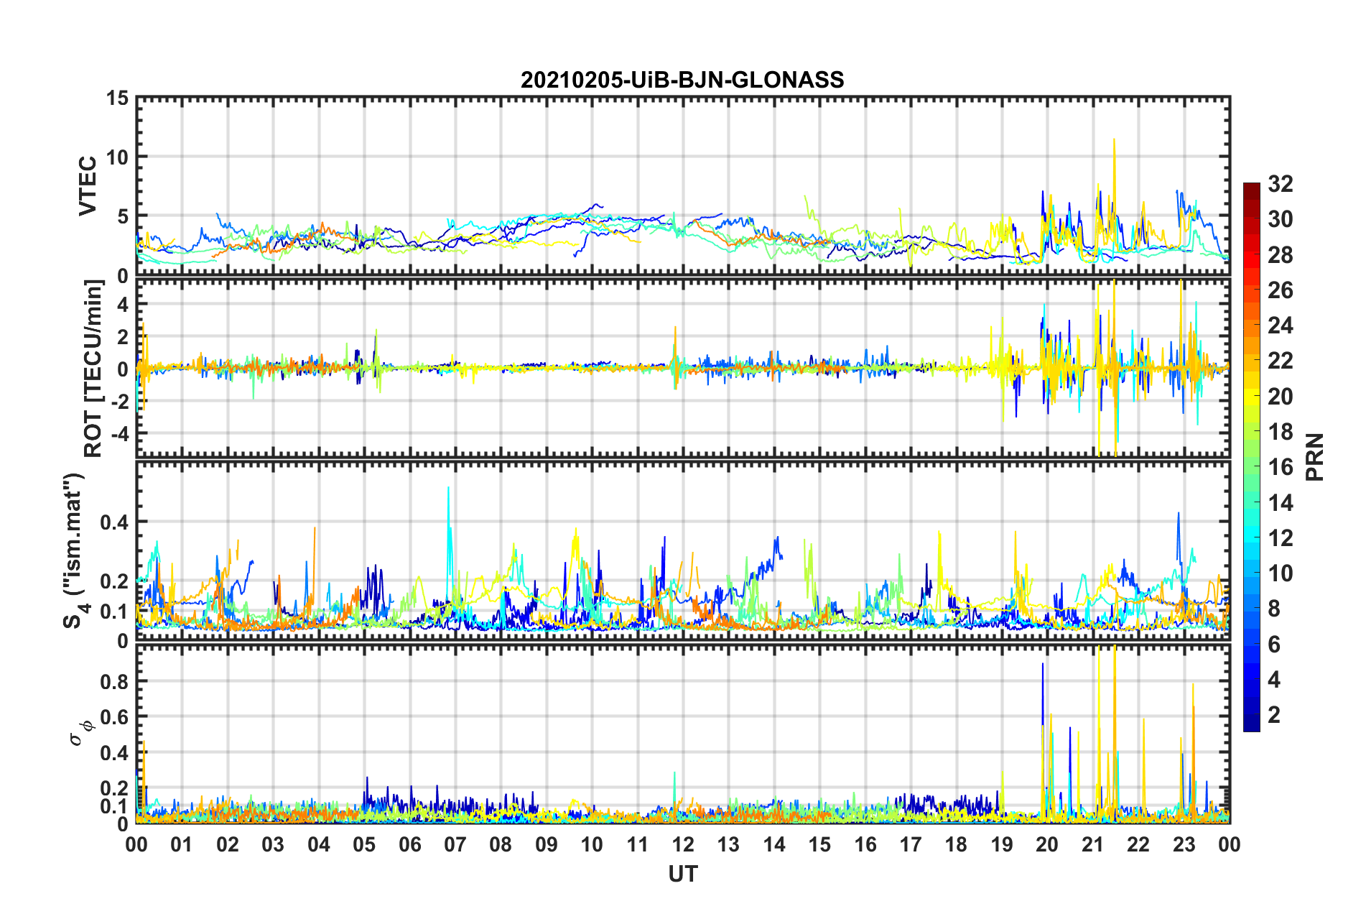The image size is (1366, 914).
Task: Pick the "13" hour tick on UT axis
Action: pos(728,844)
